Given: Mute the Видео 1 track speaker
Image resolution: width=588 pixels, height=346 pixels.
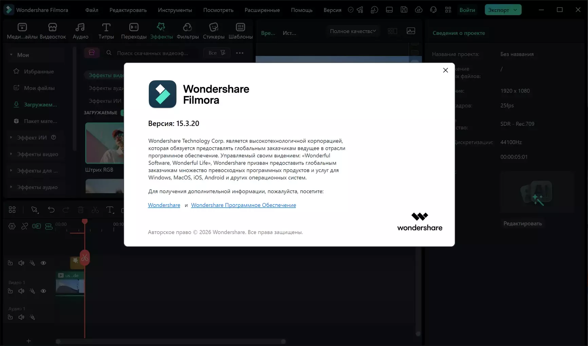Looking at the screenshot, I should click(21, 291).
